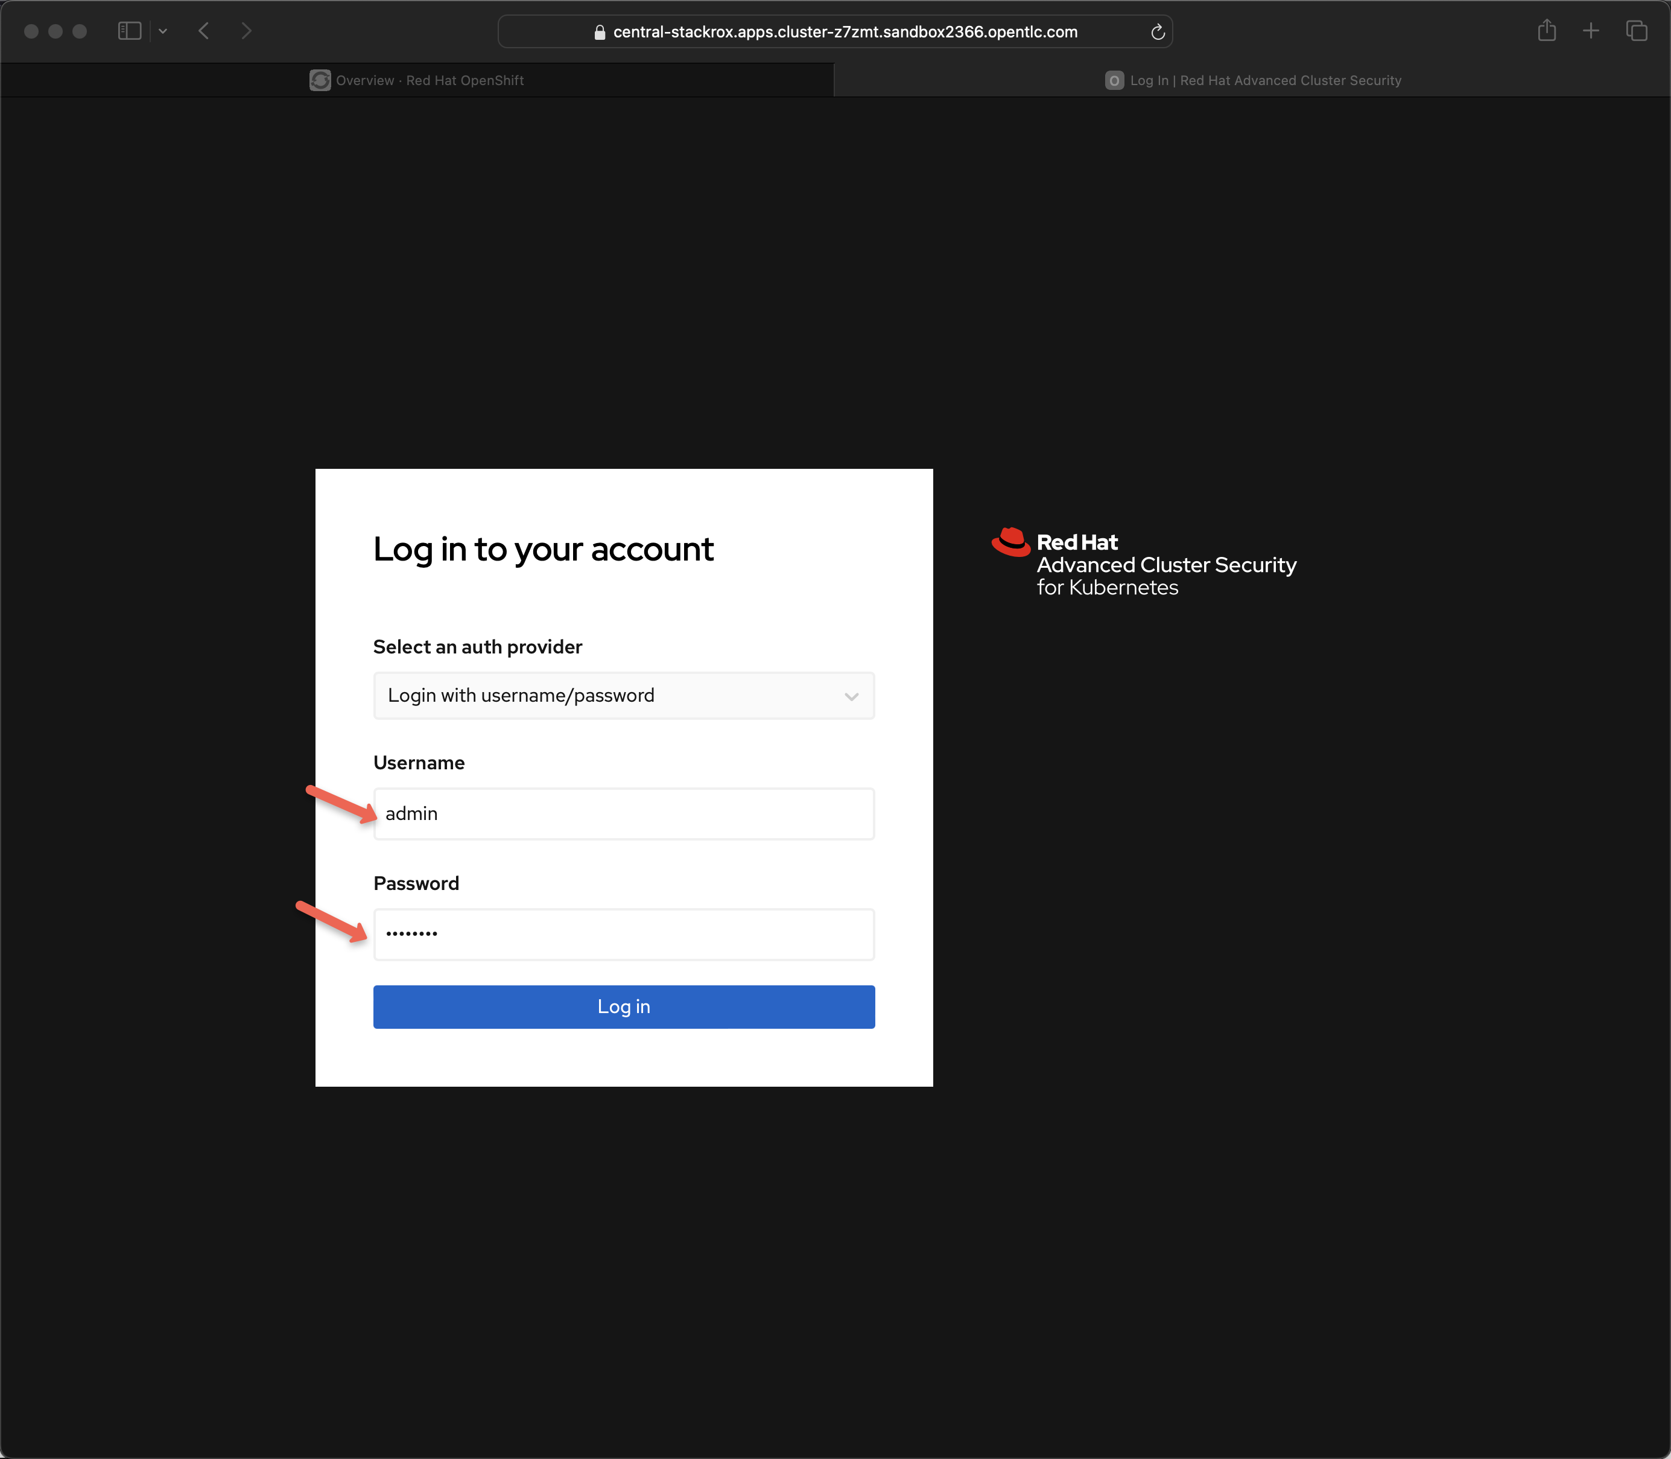
Task: Add a new tab with plus icon
Action: pos(1590,31)
